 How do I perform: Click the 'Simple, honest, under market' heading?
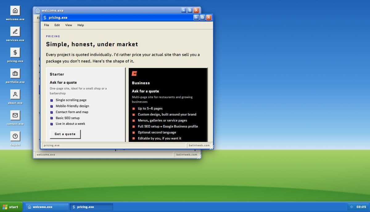tap(92, 44)
